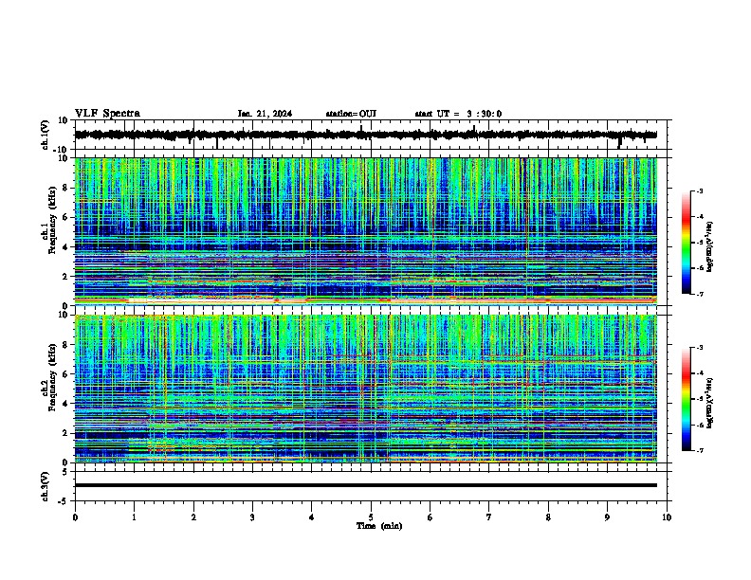Click the ch.1 spectrogram panel
This screenshot has height=580, width=751.
(x=366, y=231)
